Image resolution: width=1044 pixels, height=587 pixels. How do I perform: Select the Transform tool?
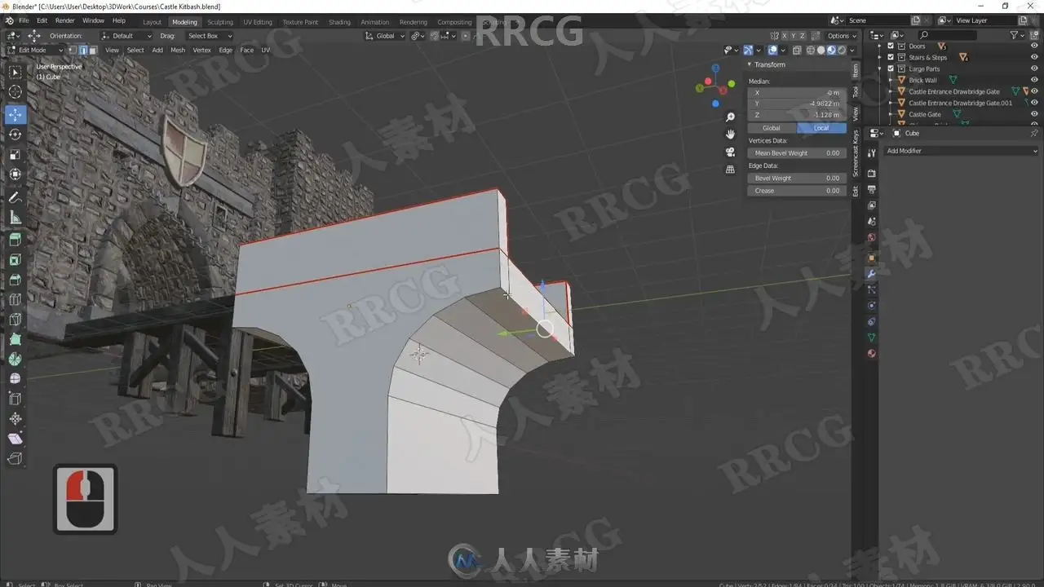point(15,174)
